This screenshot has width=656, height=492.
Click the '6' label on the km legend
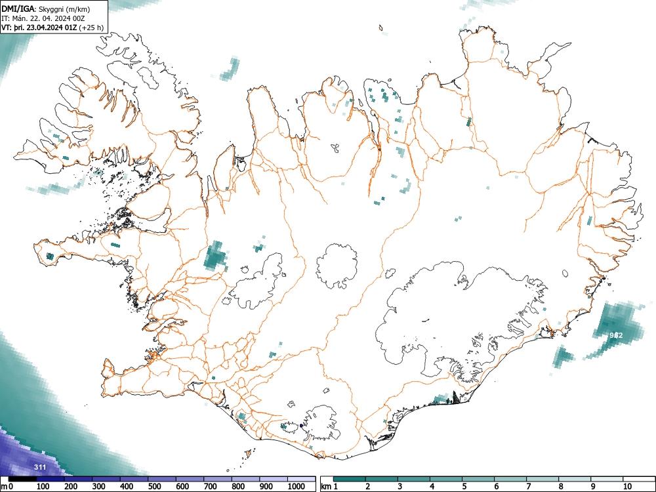coord(497,487)
